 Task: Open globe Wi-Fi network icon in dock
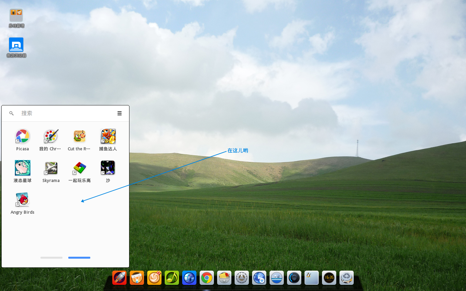click(x=259, y=278)
